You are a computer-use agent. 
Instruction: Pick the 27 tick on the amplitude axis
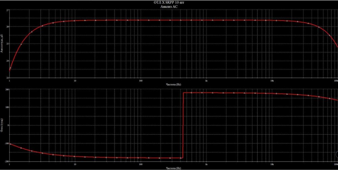pos(7,10)
